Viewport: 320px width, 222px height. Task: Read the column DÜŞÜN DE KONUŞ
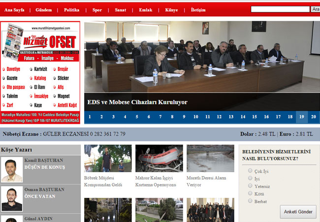coord(45,167)
